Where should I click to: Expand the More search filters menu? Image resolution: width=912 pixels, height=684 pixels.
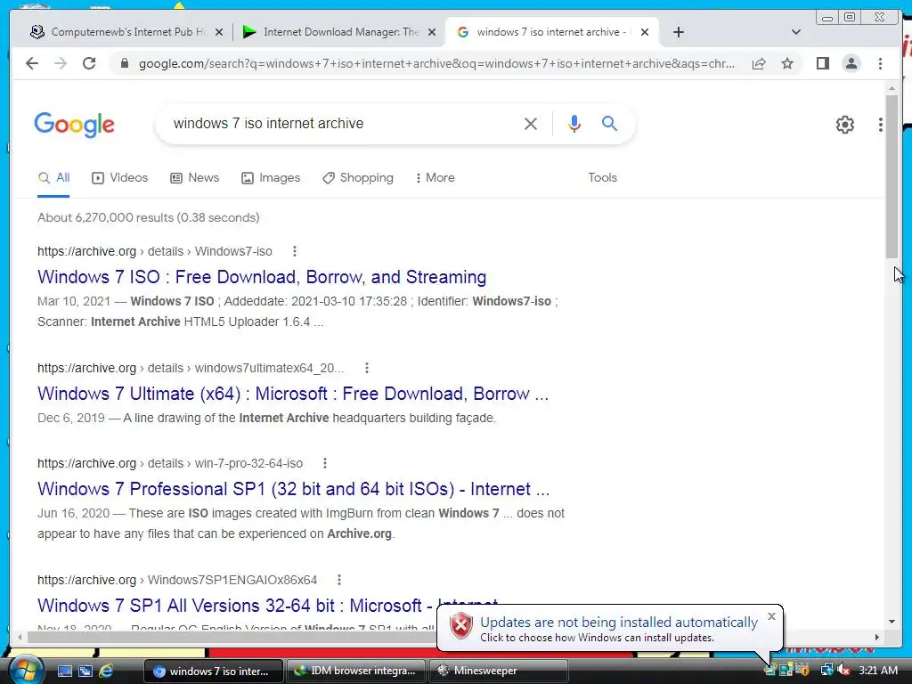tap(435, 178)
